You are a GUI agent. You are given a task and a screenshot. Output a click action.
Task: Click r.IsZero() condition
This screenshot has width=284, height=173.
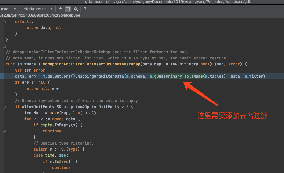click(x=61, y=161)
